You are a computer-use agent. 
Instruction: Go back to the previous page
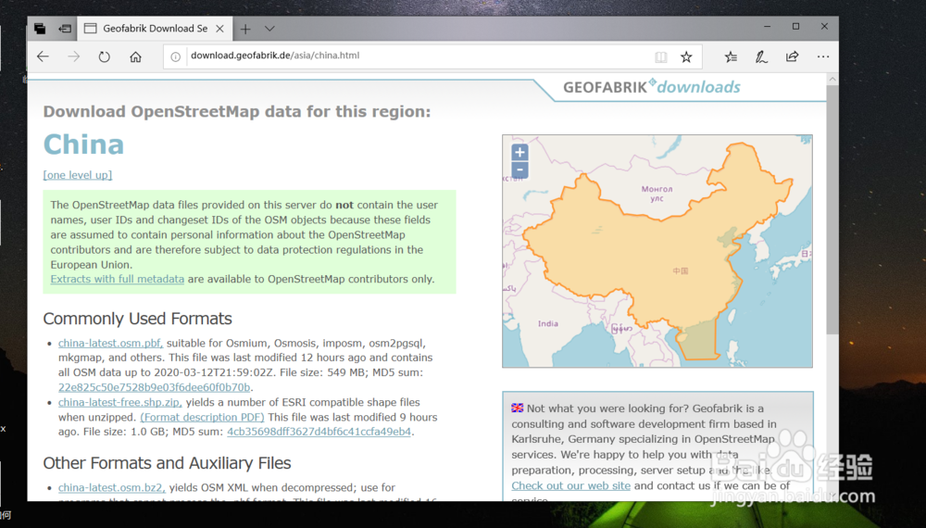pos(44,57)
